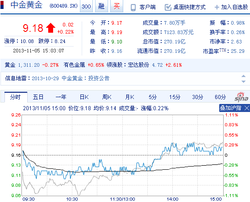The image size is (250, 202).
Task: Click the 黄金 sector link
Action: [x=10, y=65]
